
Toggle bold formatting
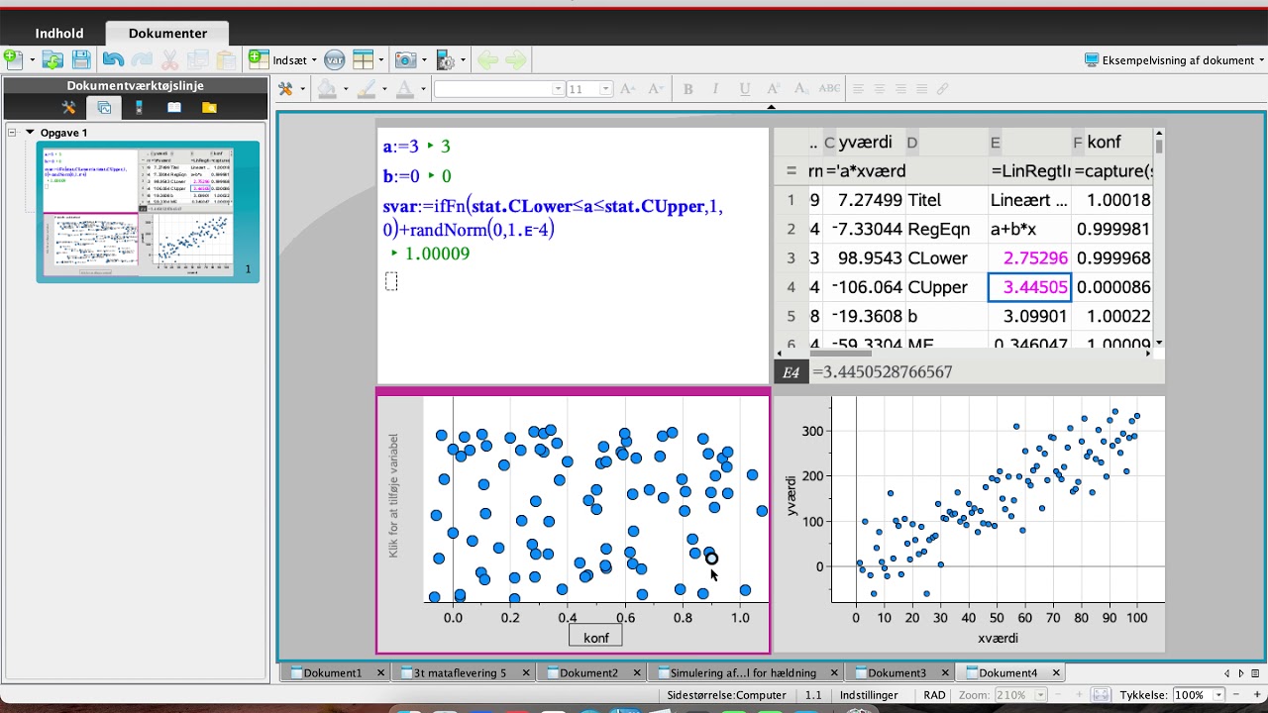(687, 89)
